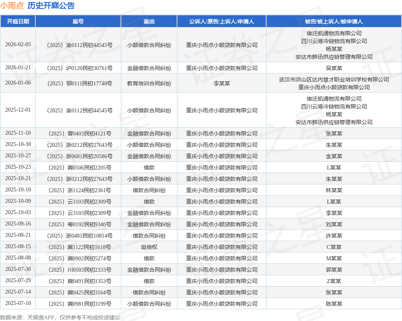Select date cell 2025-11-10
Image resolution: width=402 pixels, height=321 pixels.
pyautogui.click(x=18, y=133)
